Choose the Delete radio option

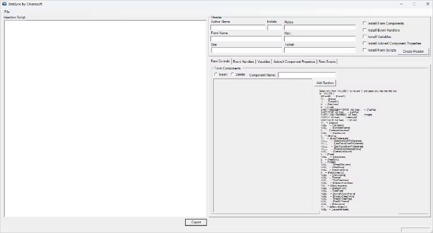233,74
